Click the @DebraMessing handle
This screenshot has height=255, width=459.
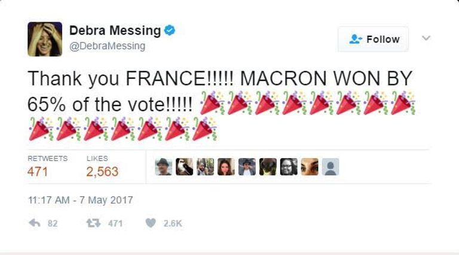tap(107, 46)
